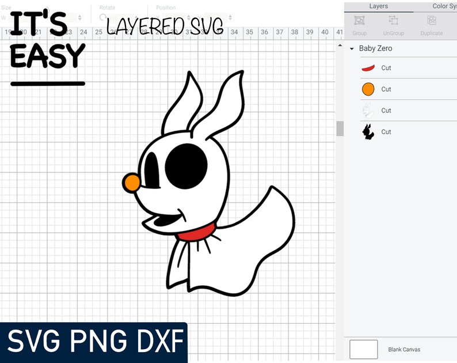Switch to the Layers tab
The height and width of the screenshot is (363, 457).
[378, 6]
